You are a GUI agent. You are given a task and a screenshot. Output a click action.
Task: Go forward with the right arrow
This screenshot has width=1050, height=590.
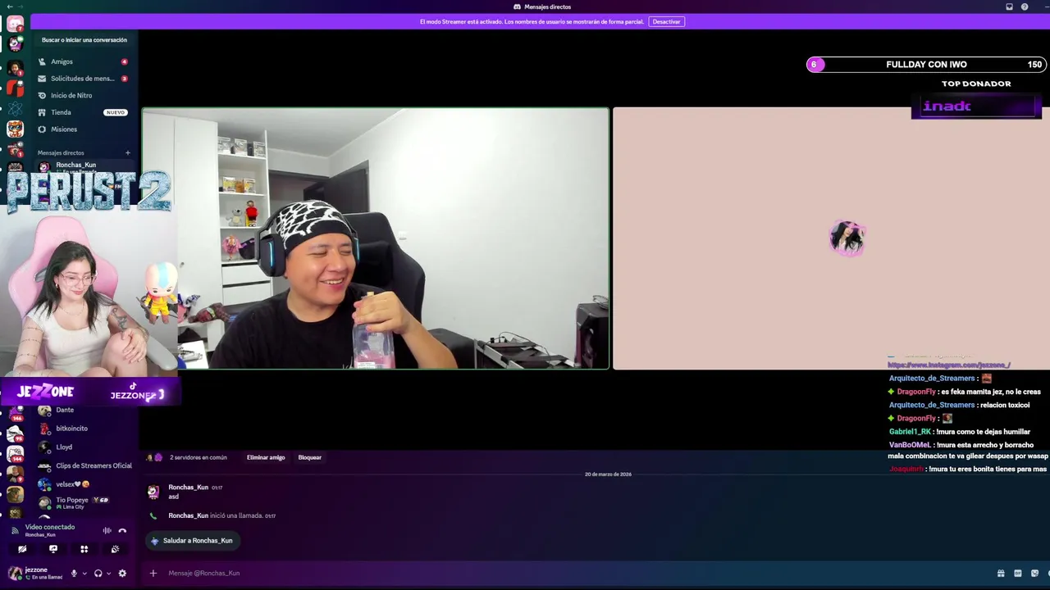click(21, 7)
